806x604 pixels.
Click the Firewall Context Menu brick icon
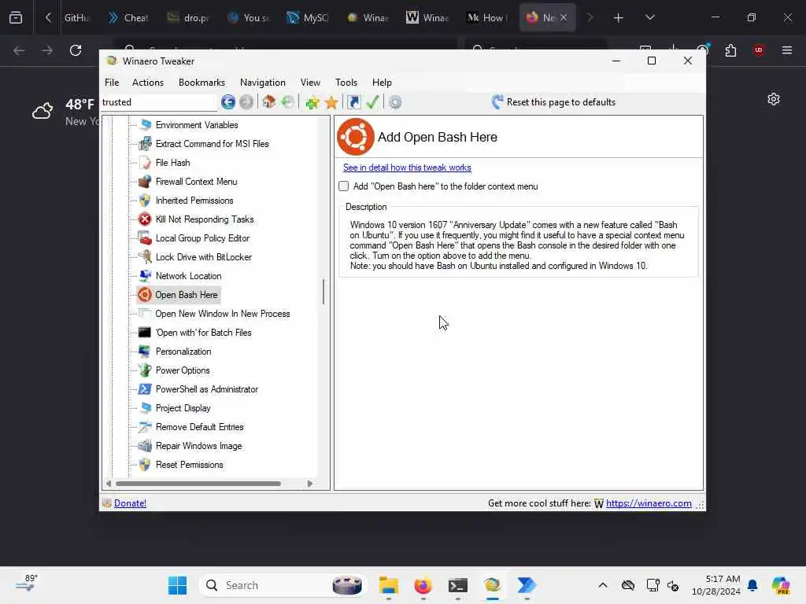click(146, 182)
